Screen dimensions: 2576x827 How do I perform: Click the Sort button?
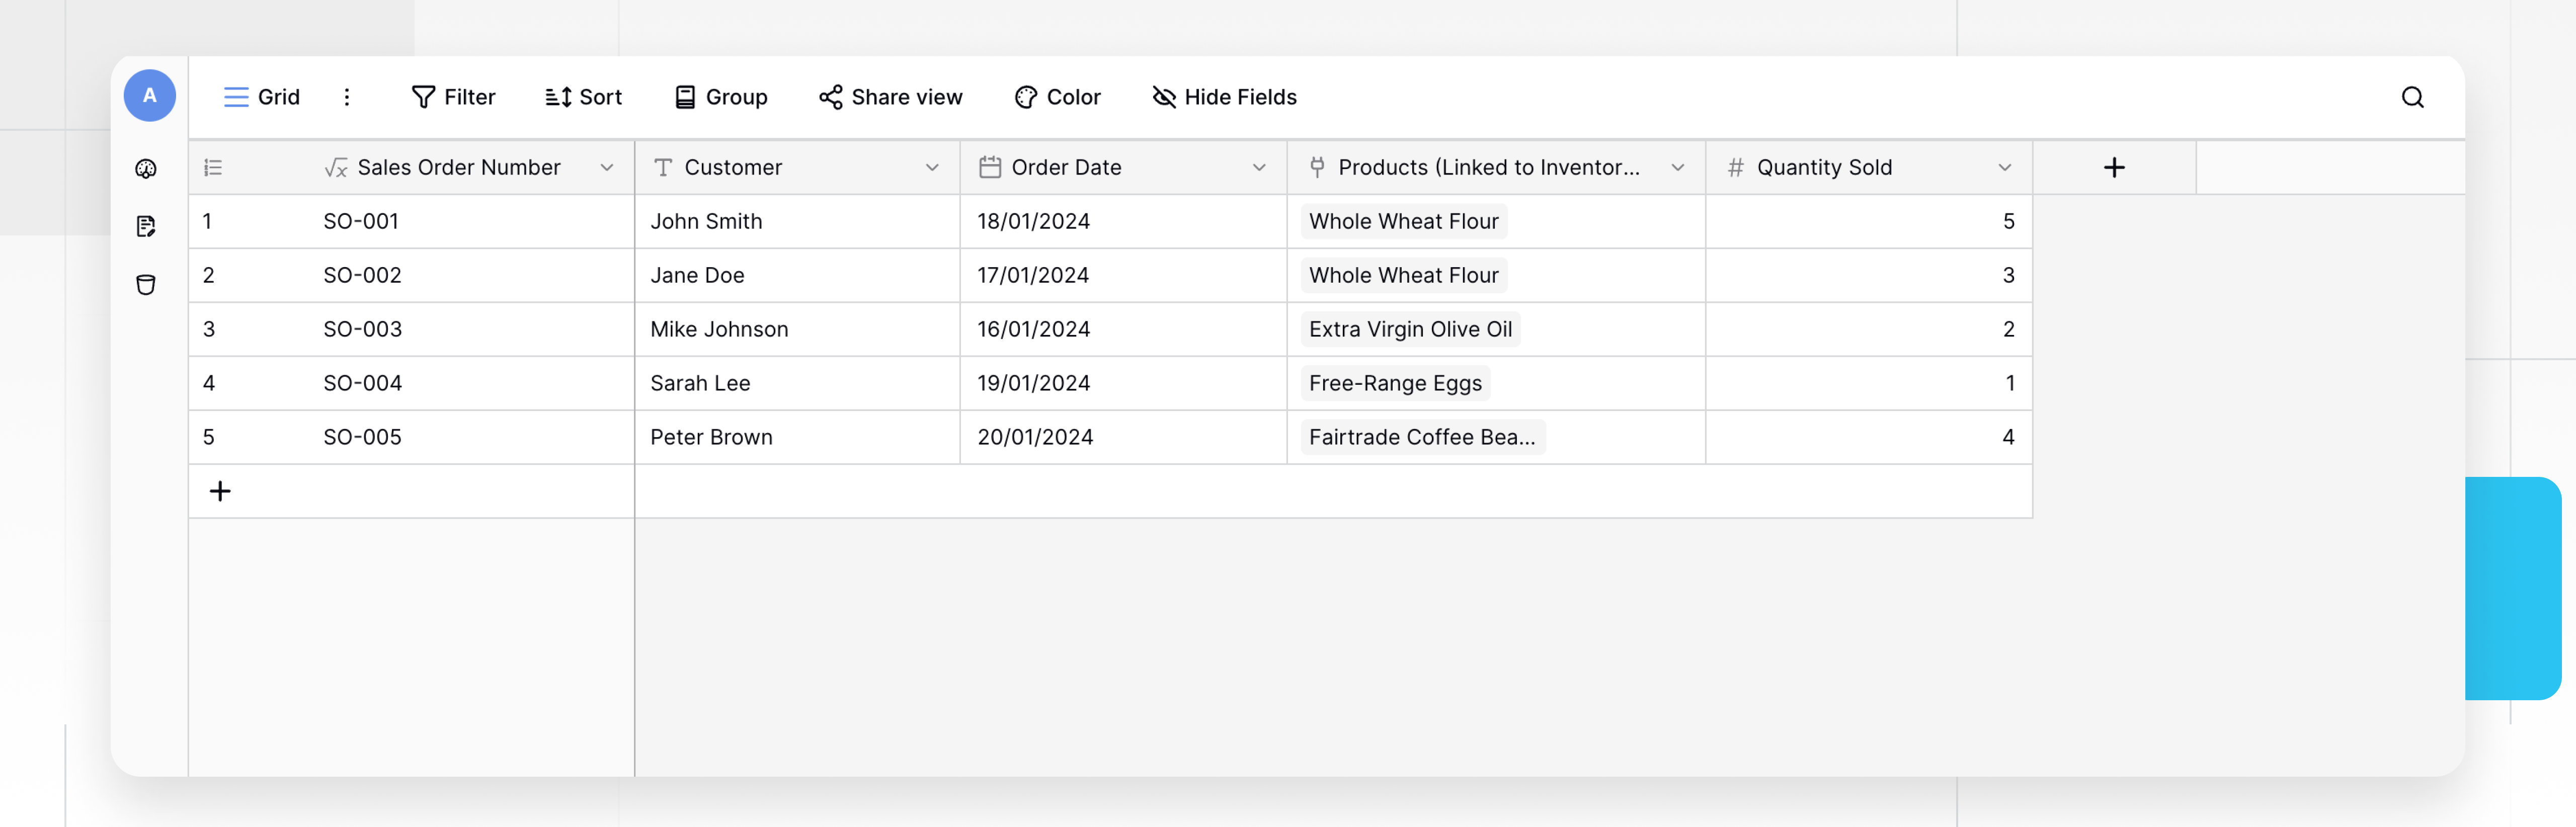click(x=583, y=97)
